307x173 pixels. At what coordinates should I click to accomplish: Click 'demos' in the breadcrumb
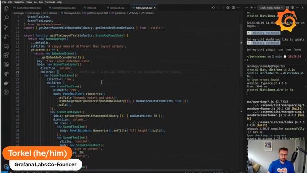pos(53,13)
